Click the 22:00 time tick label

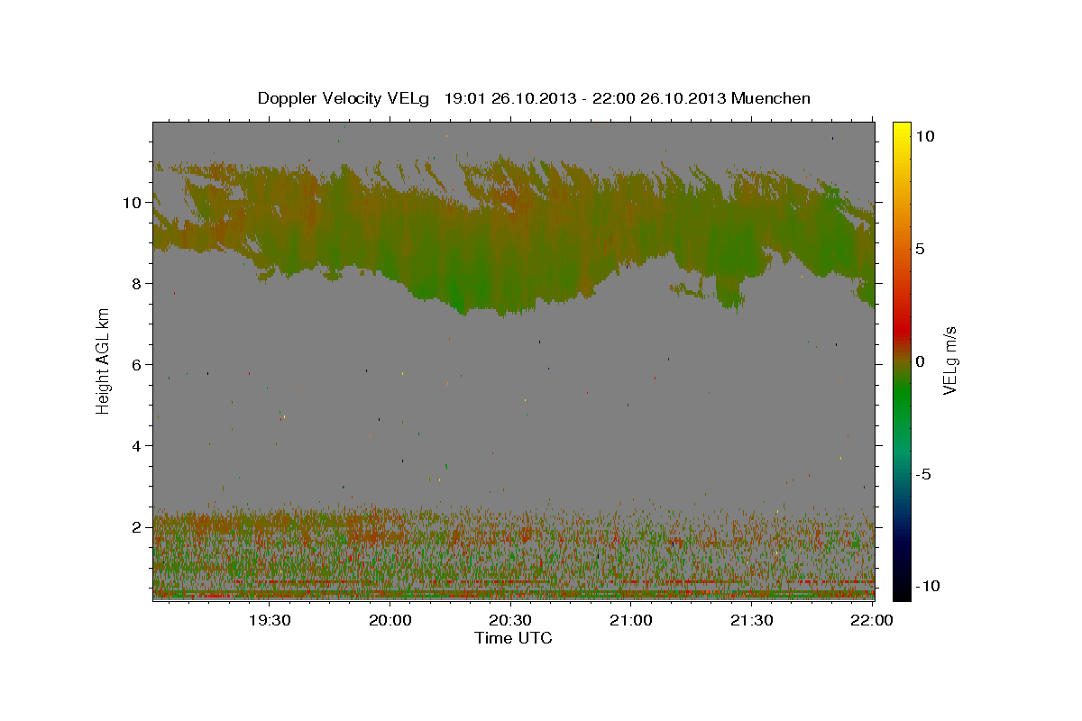coord(872,620)
